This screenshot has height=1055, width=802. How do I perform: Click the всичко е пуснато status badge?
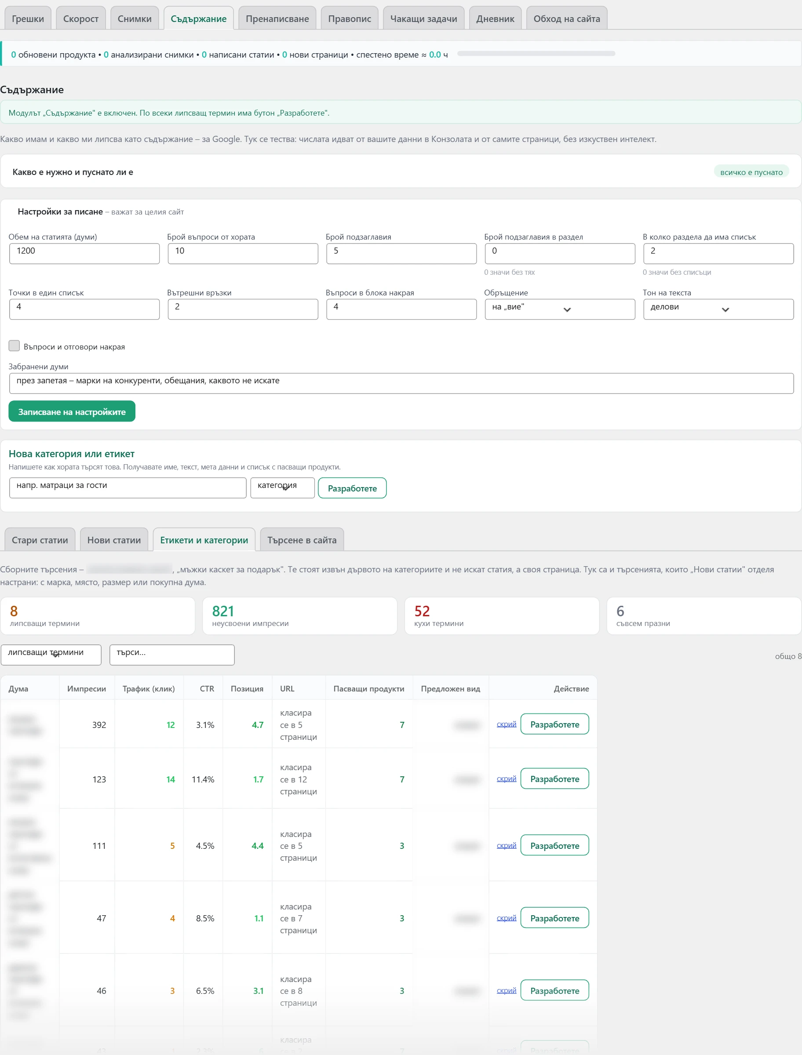point(751,172)
